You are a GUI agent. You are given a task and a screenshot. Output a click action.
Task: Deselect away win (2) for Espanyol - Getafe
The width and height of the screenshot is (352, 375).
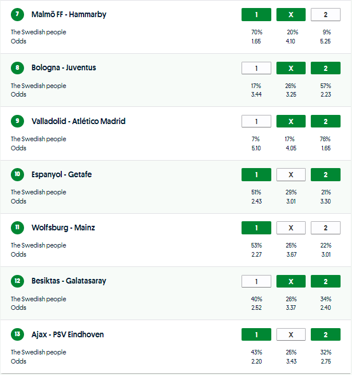pos(325,175)
